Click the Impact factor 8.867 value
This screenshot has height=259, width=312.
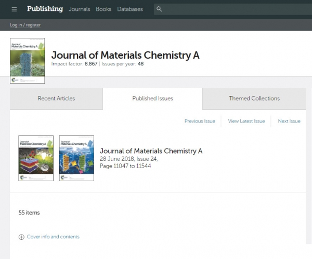pyautogui.click(x=91, y=64)
